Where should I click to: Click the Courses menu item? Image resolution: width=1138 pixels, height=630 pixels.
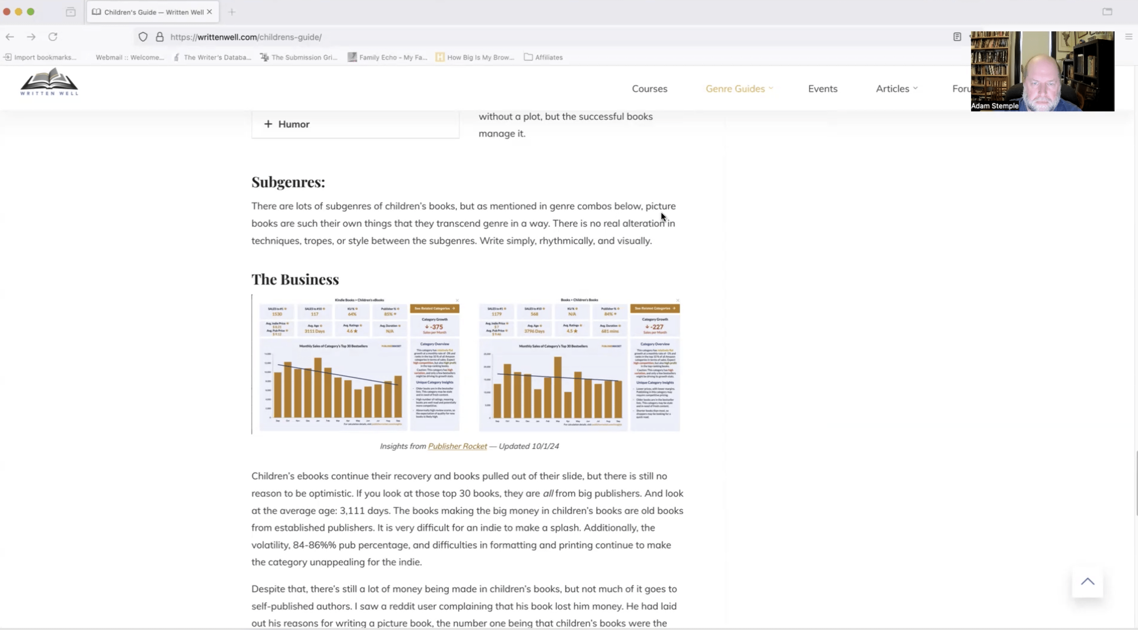650,89
